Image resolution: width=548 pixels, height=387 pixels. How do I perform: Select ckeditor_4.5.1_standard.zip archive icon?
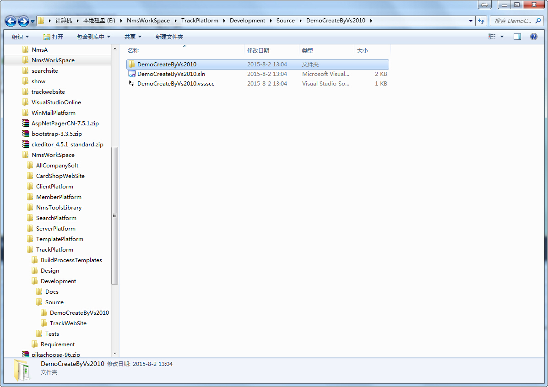[26, 144]
